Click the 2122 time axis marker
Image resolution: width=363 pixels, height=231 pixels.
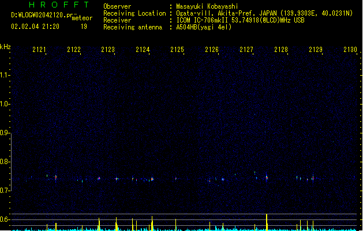pyautogui.click(x=74, y=50)
